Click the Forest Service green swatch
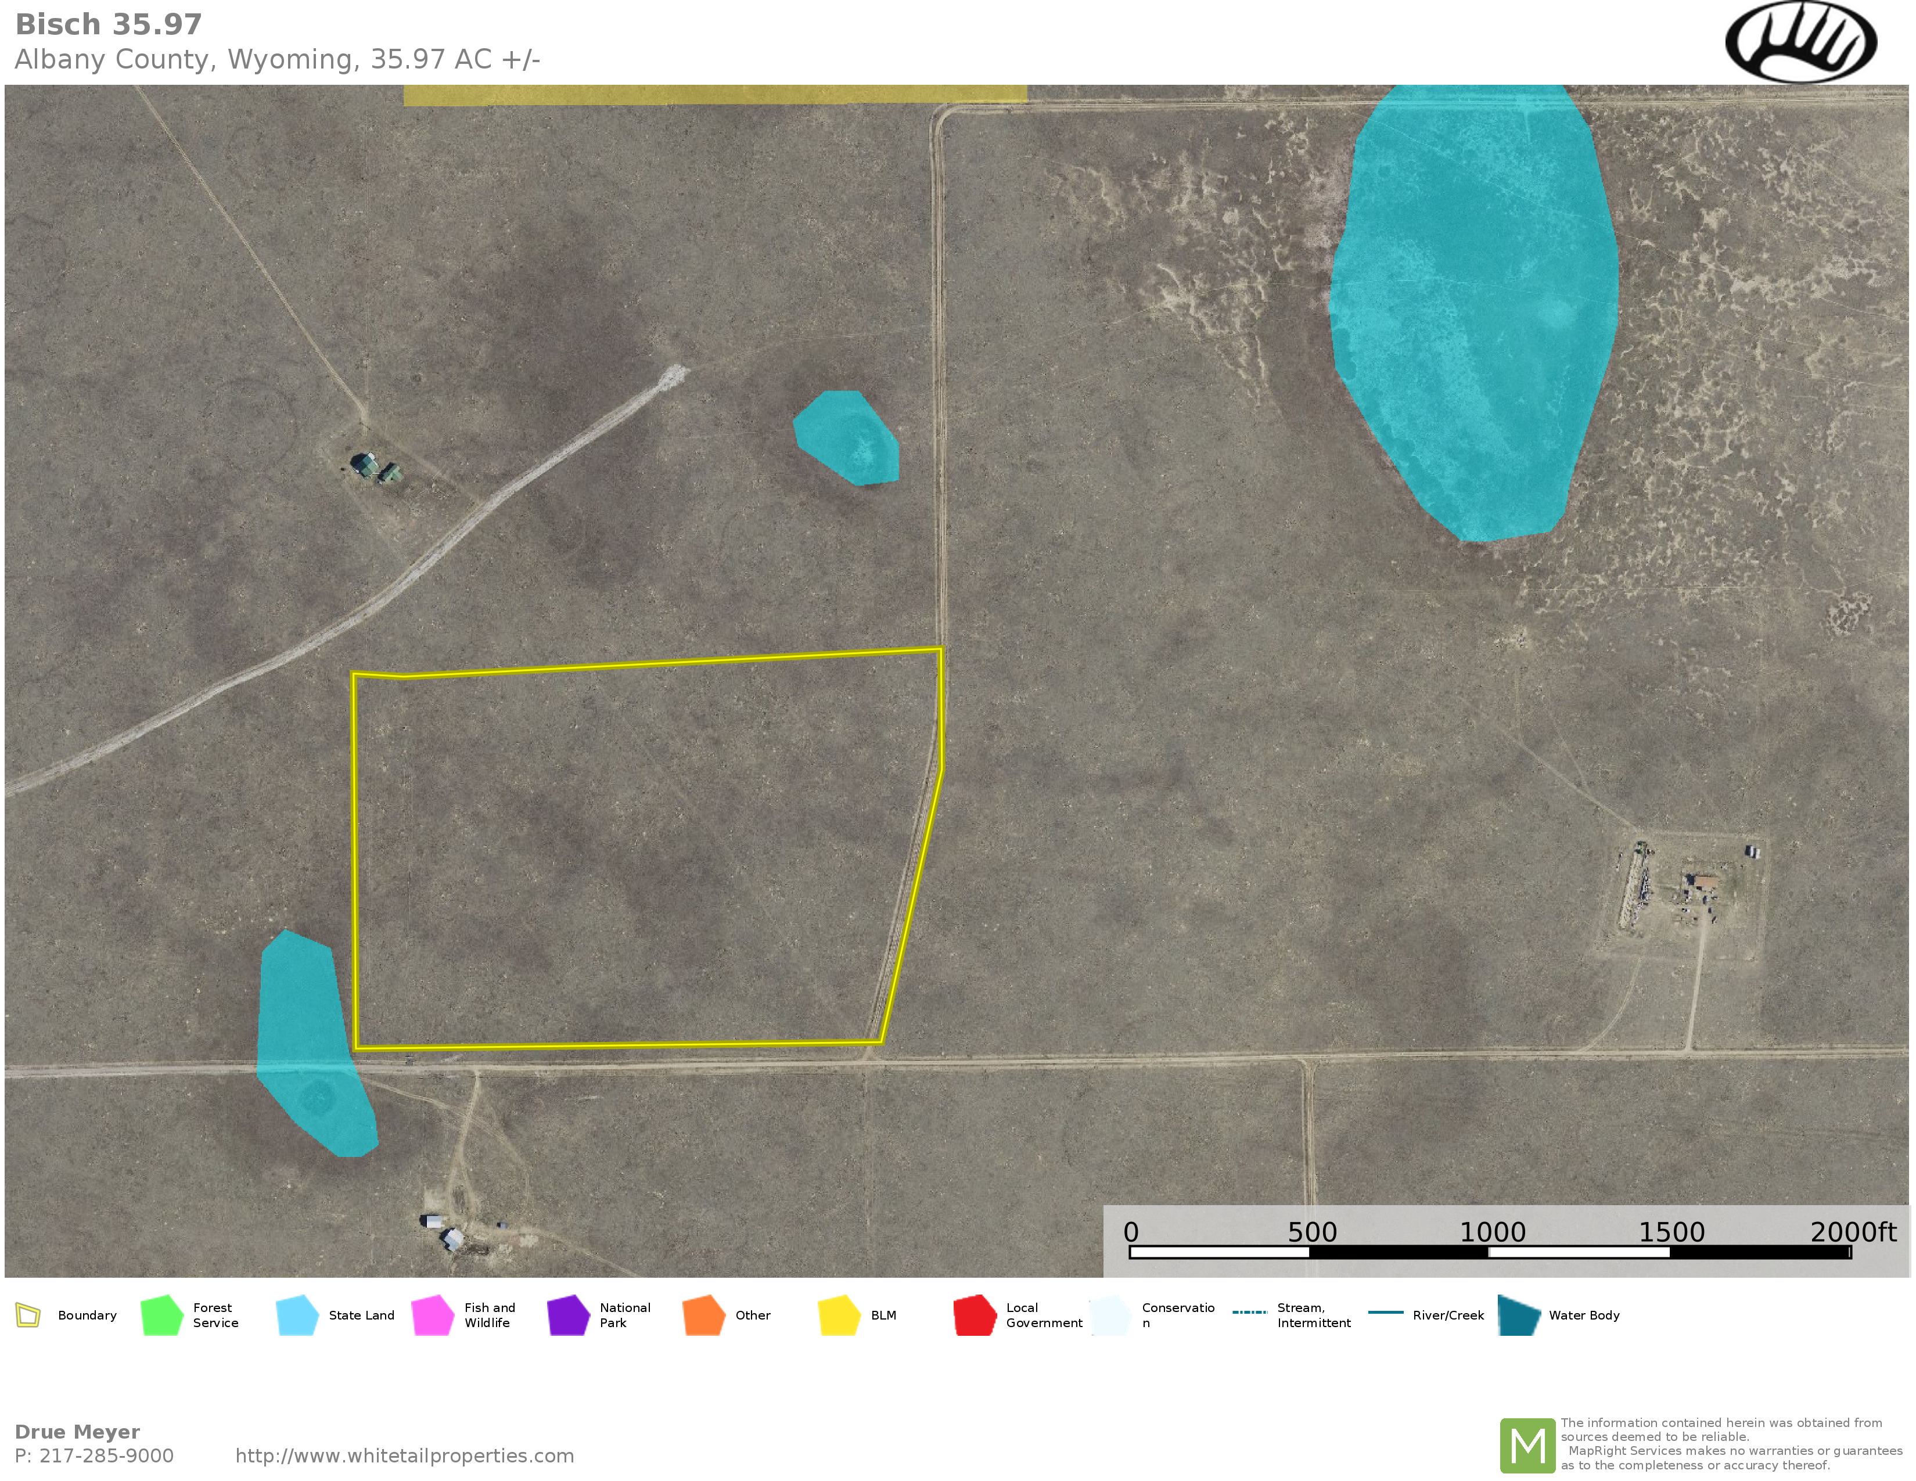Viewport: 1916px width, 1481px height. click(161, 1315)
